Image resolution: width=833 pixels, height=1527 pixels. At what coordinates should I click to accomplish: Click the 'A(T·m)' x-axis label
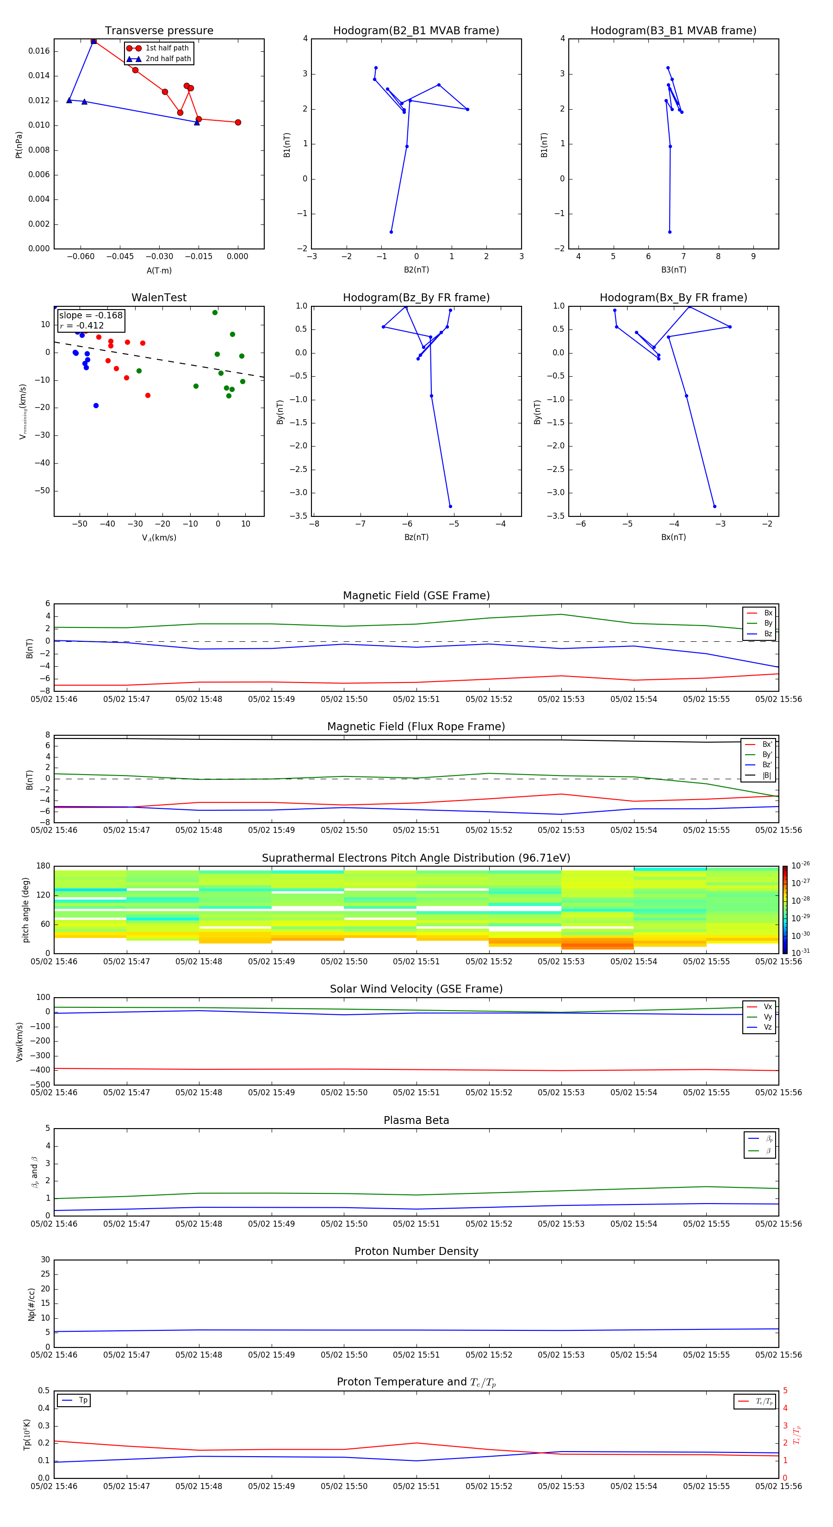tap(159, 270)
